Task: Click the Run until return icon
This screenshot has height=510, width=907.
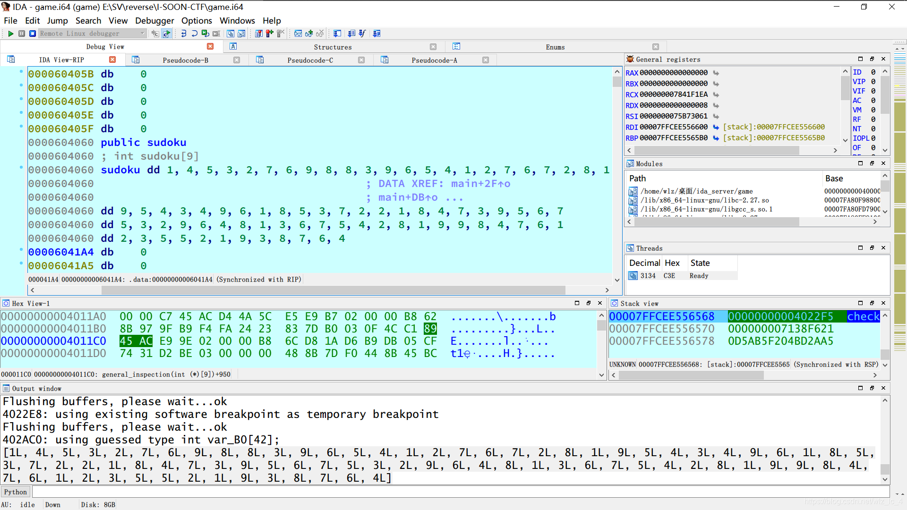Action: coord(205,34)
